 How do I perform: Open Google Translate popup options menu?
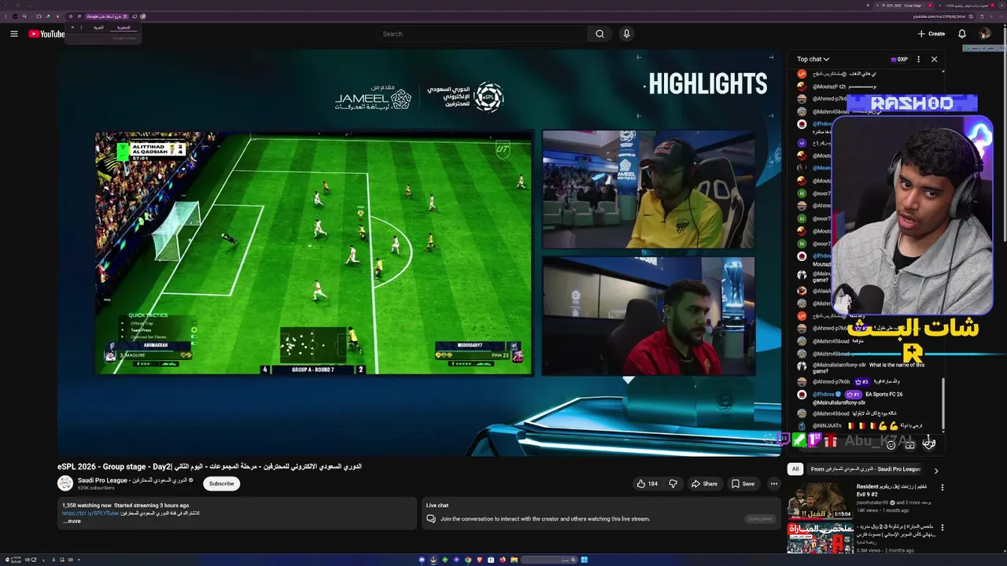pyautogui.click(x=81, y=27)
